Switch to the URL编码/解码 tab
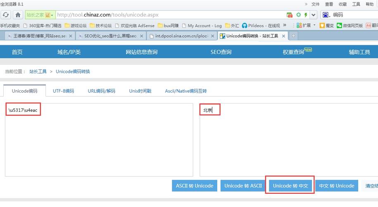This screenshot has width=378, height=207. [x=102, y=91]
